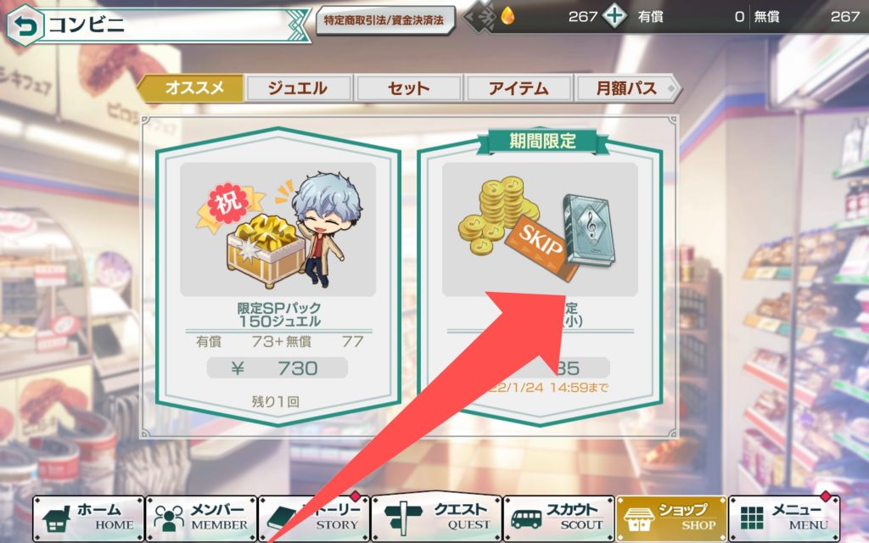Viewport: 869px width, 543px height.
Task: Select the ショップ SHOP nav button
Action: click(x=671, y=518)
